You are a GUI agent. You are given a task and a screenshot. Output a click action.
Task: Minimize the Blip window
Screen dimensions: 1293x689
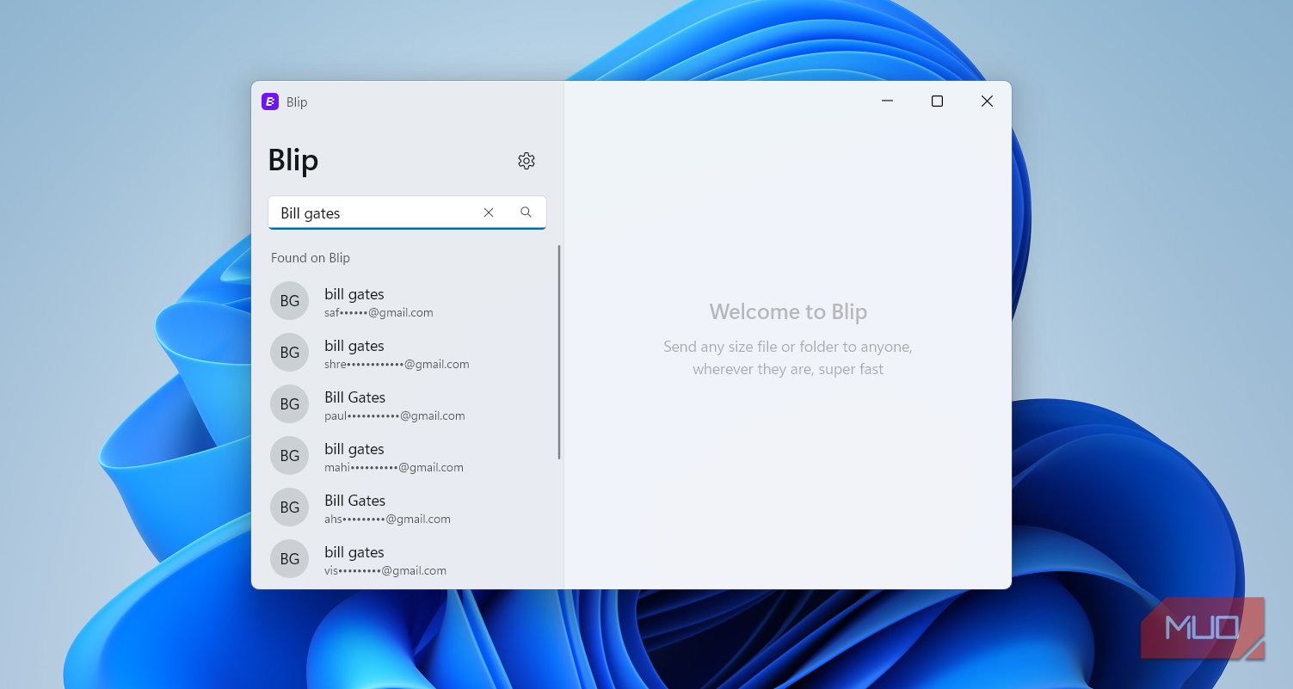click(x=887, y=102)
